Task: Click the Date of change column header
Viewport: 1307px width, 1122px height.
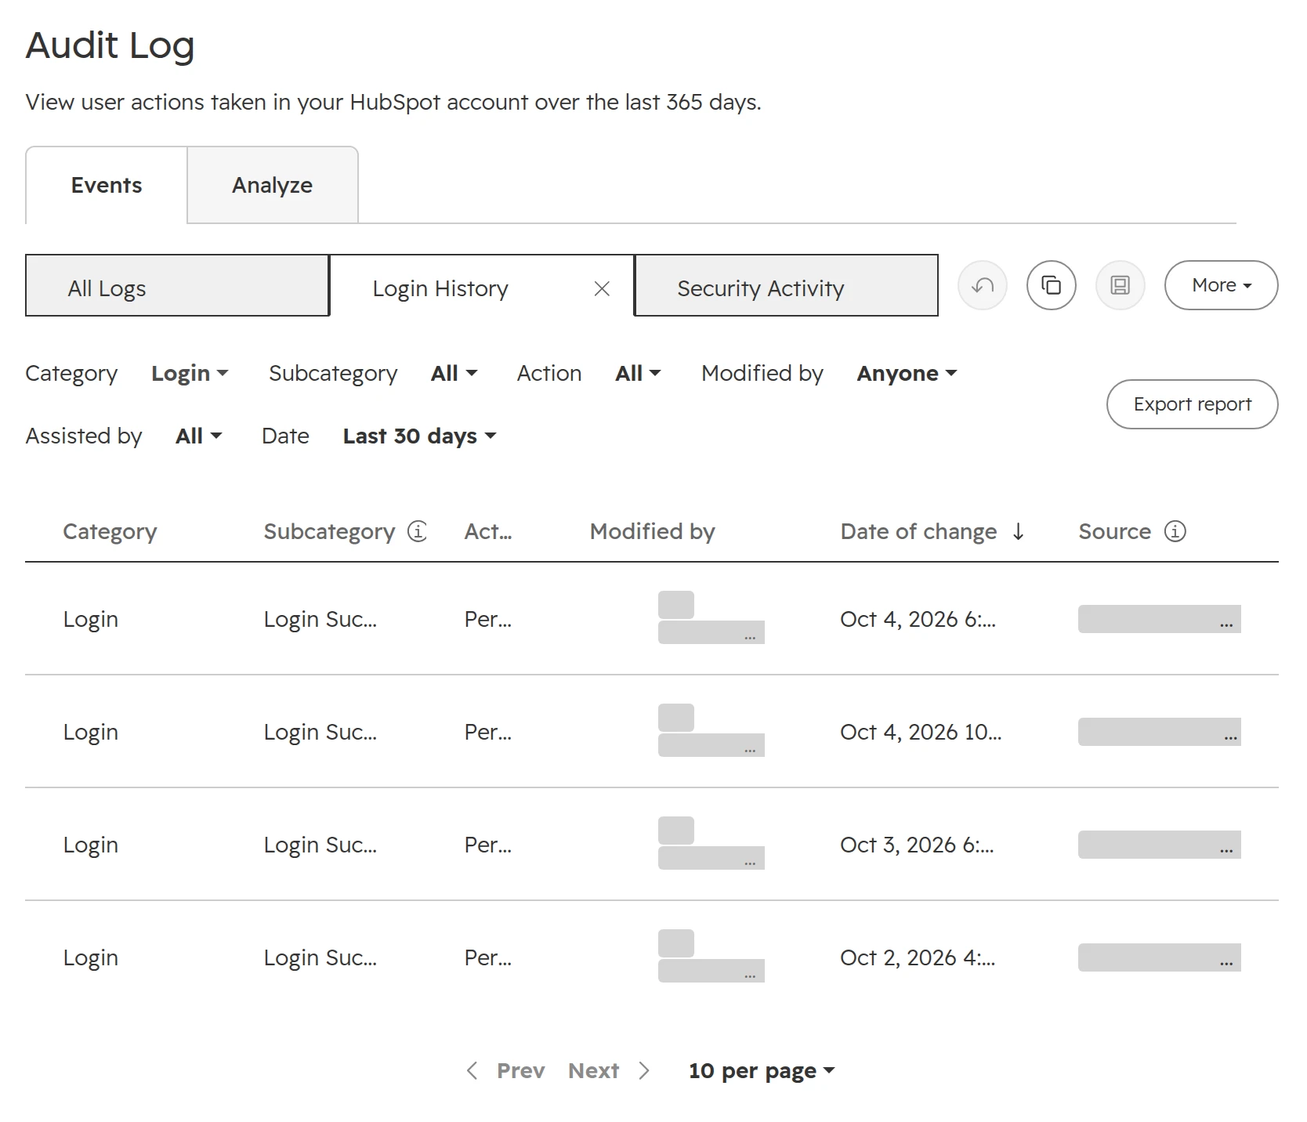Action: tap(918, 531)
